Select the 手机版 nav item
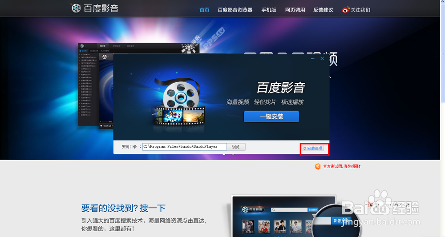 tap(269, 10)
